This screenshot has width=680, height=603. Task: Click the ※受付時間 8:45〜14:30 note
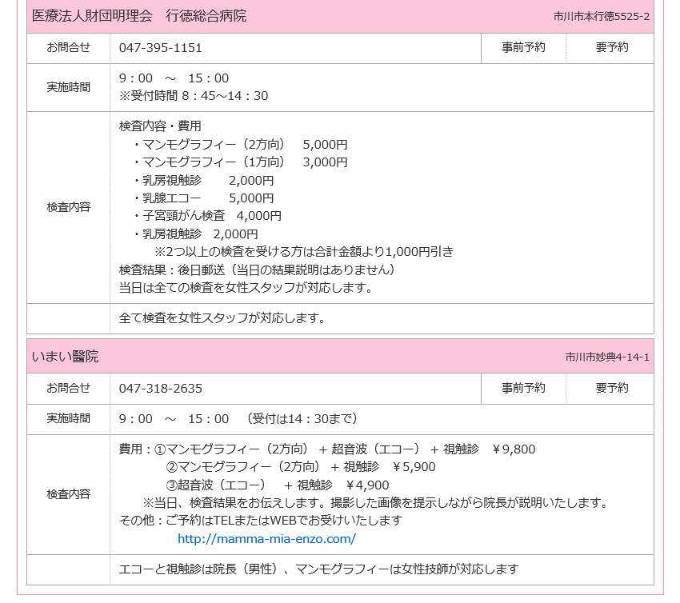point(193,96)
